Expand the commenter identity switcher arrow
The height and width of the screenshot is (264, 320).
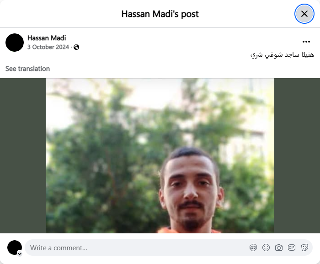(x=20, y=253)
